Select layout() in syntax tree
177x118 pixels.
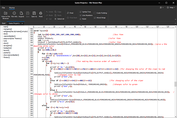pyautogui.click(x=6, y=50)
